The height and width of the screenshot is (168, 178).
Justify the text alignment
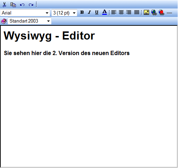[x=137, y=12]
